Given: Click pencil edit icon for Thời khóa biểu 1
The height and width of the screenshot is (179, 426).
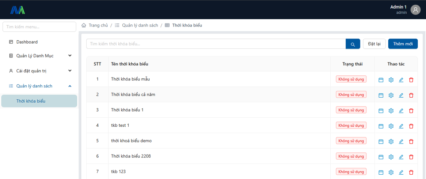Looking at the screenshot, I should pos(401,110).
